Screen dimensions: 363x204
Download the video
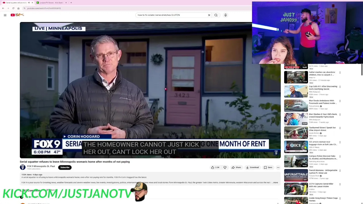point(252,167)
